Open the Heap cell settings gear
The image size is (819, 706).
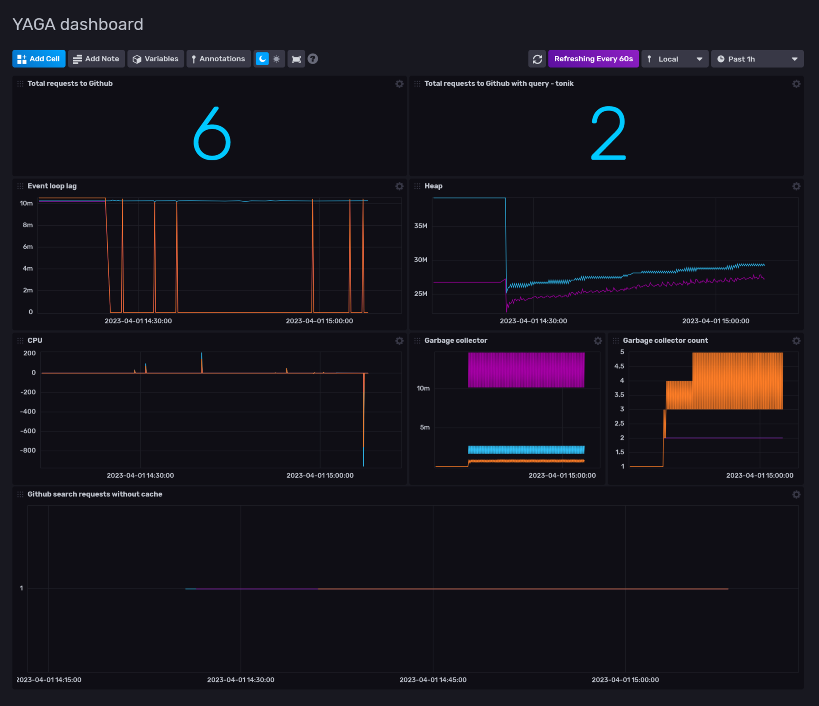(796, 186)
